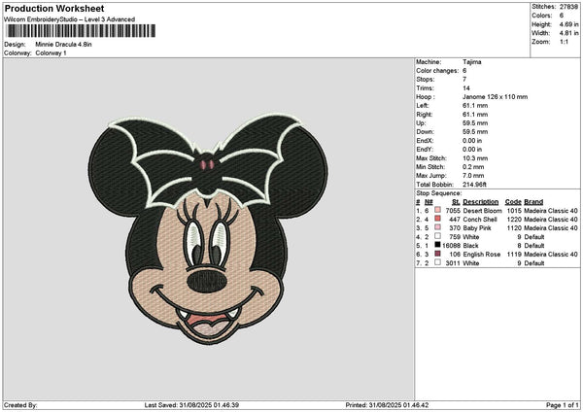Click the "English Rose" description
The image size is (583, 412).
click(482, 255)
